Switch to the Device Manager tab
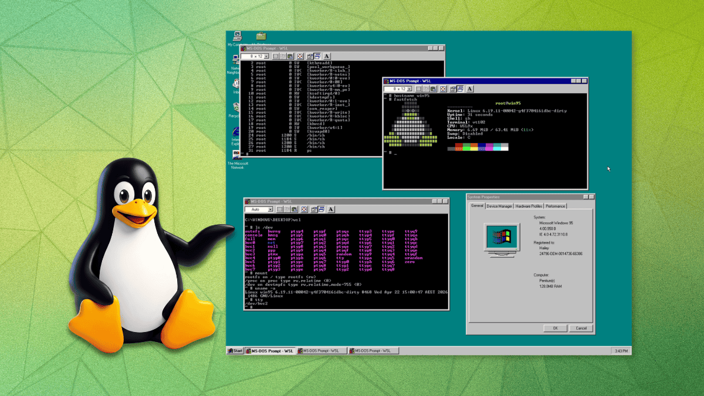The height and width of the screenshot is (396, 704). (500, 206)
